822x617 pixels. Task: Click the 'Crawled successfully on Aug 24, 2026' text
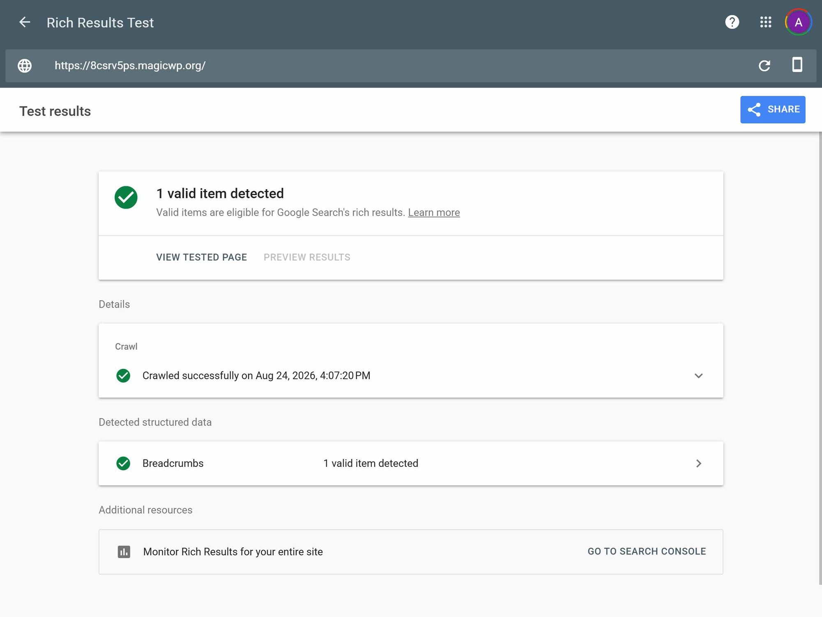256,376
